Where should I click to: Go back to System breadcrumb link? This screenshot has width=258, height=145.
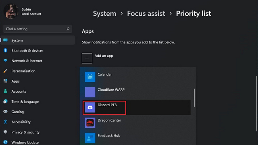click(104, 13)
